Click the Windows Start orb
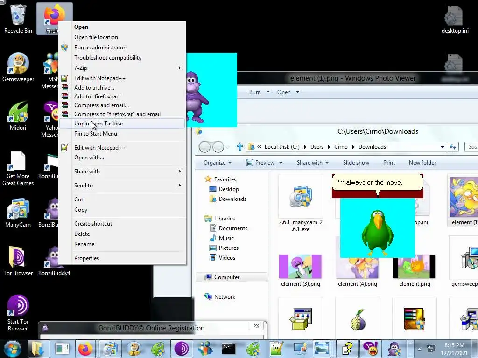Image resolution: width=478 pixels, height=358 pixels. (13, 349)
